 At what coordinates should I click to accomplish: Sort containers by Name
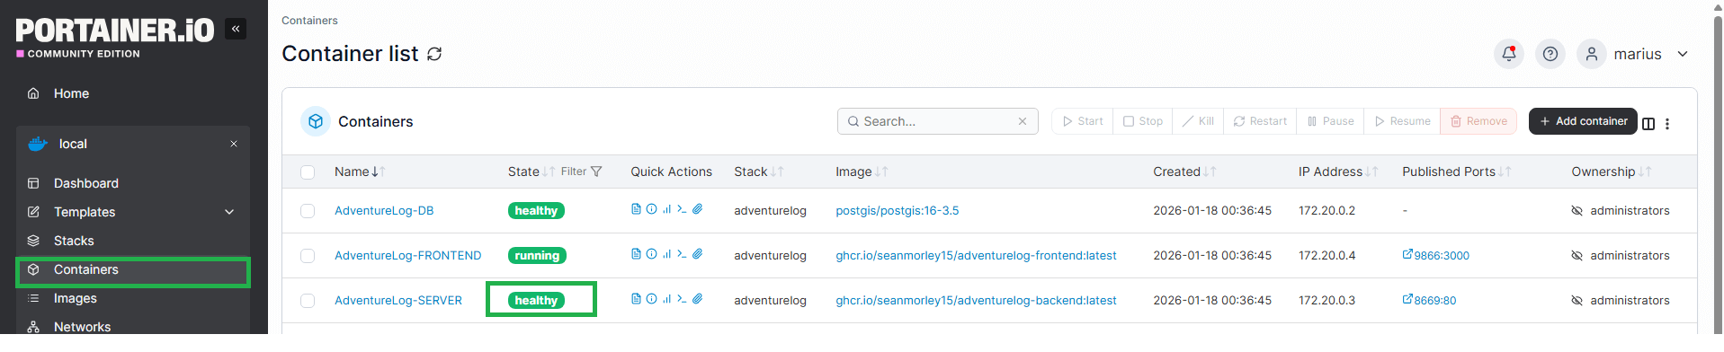[x=360, y=172]
